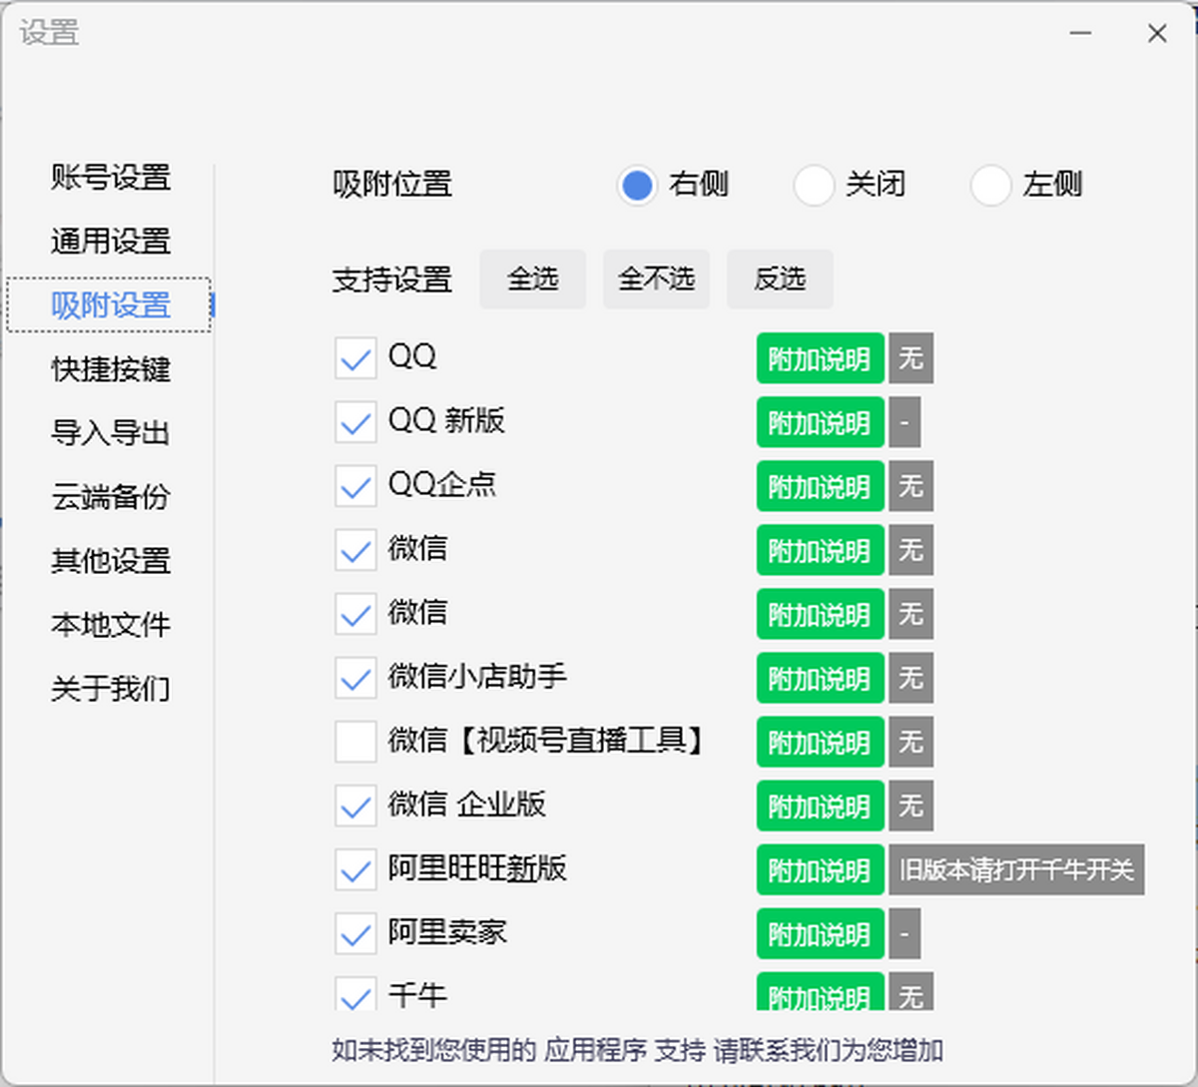1198x1087 pixels.
Task: Open the 关于我们 page
Action: (x=111, y=689)
